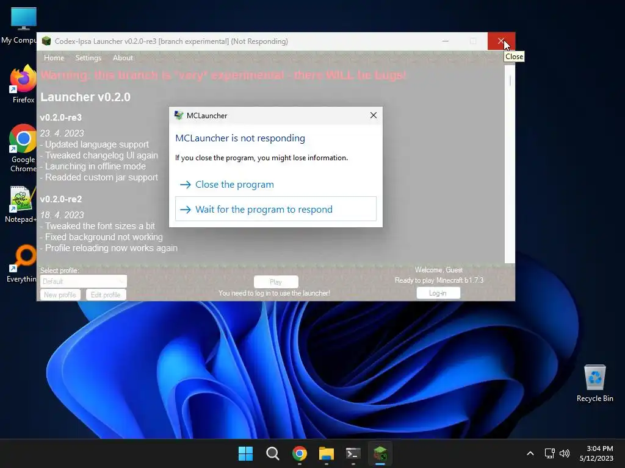Screen dimensions: 625x468
Task: Click the launcher title bar grass-block icon
Action: click(46, 41)
